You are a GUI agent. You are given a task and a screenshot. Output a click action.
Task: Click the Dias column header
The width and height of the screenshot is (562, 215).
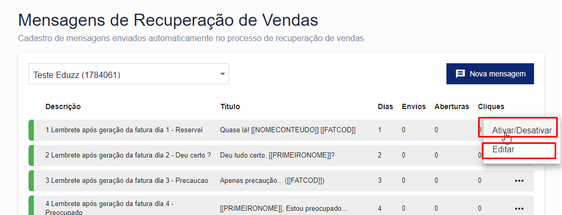[385, 106]
